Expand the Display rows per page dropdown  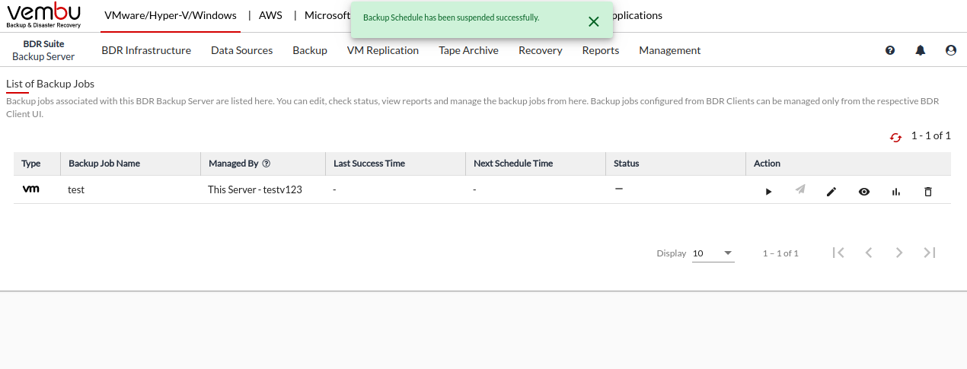(713, 253)
